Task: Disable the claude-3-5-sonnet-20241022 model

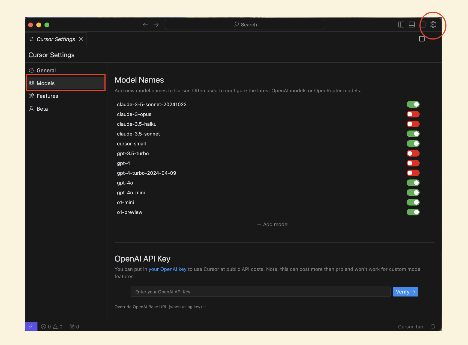Action: 413,104
